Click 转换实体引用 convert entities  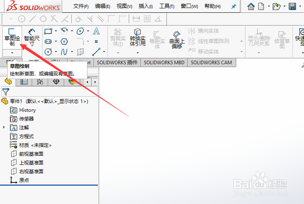click(138, 38)
